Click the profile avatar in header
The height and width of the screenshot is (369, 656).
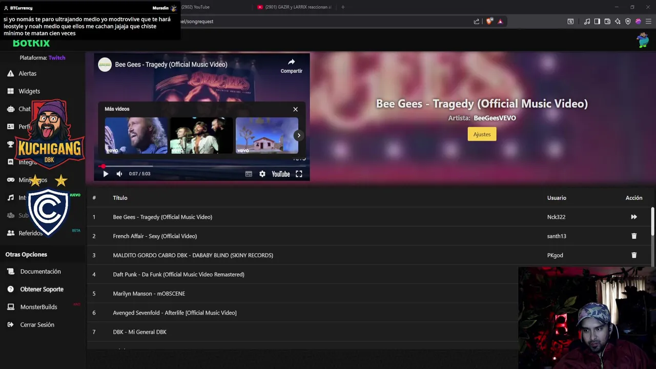[x=643, y=40]
